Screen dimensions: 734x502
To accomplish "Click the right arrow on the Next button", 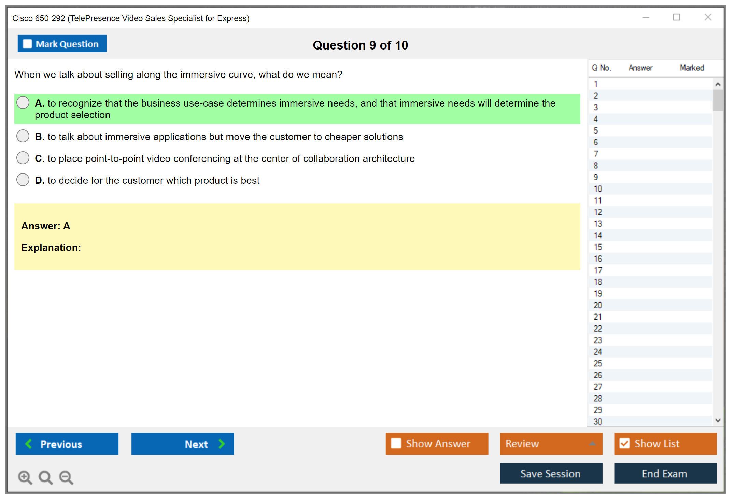I will point(222,444).
